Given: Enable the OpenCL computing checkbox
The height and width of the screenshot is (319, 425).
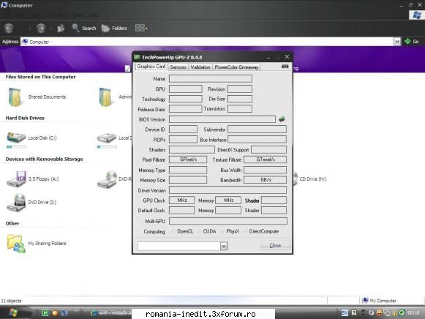Looking at the screenshot, I should coord(173,231).
